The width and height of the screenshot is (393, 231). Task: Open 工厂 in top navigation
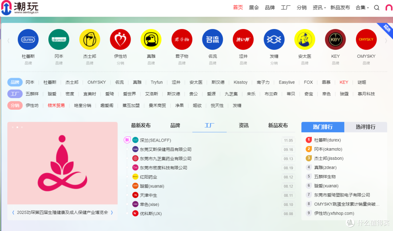(x=286, y=8)
